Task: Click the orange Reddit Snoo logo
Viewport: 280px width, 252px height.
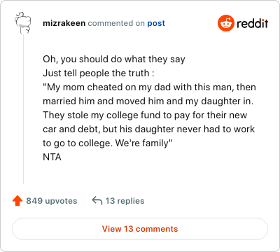Action: [x=225, y=23]
